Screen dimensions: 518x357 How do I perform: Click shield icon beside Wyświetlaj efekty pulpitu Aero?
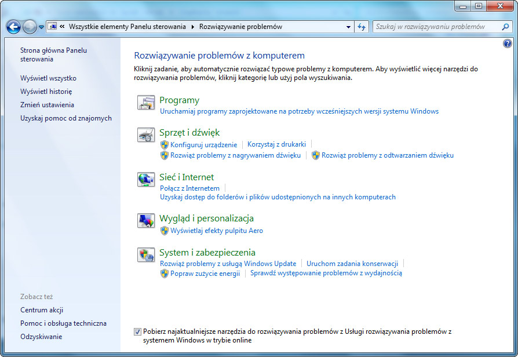click(164, 231)
